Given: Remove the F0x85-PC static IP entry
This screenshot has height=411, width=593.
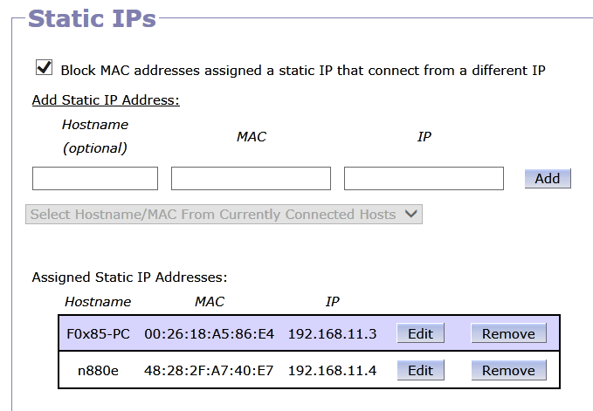Looking at the screenshot, I should tap(508, 333).
